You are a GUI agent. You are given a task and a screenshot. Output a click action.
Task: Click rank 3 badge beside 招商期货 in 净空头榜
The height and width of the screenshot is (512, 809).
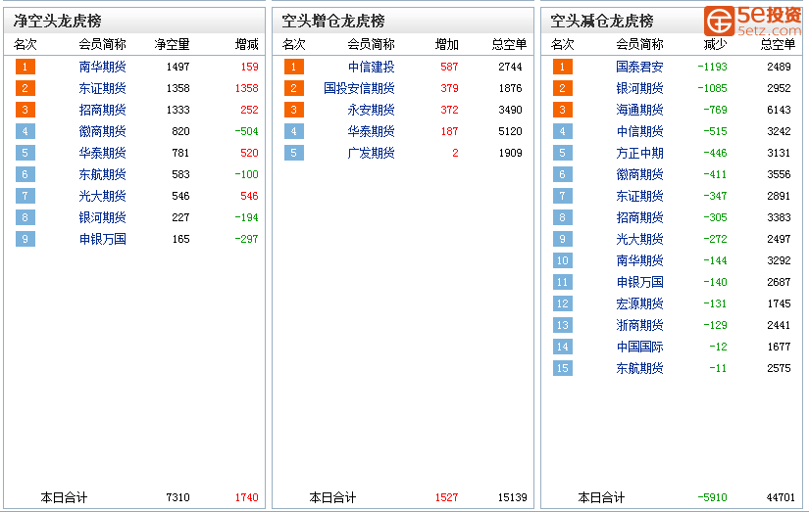tap(25, 110)
